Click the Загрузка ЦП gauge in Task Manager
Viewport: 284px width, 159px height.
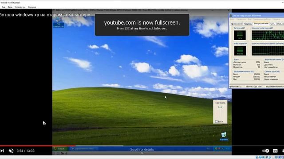[x=240, y=35]
